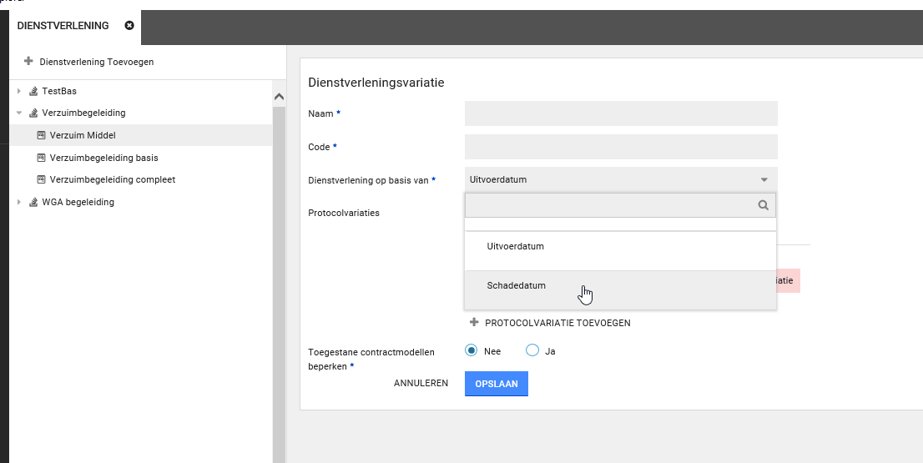Select the Nee radio button
The height and width of the screenshot is (463, 923).
pyautogui.click(x=472, y=351)
